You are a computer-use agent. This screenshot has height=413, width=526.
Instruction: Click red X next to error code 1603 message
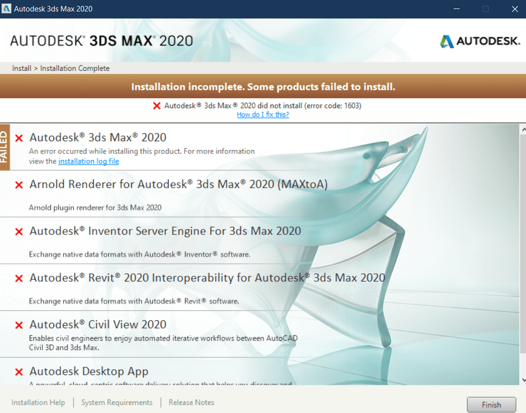tap(156, 106)
